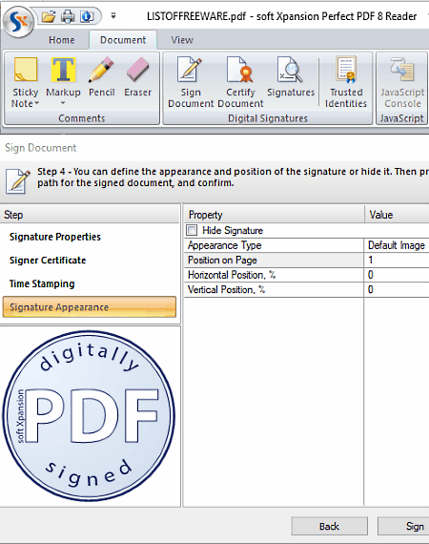Change the Default Image appearance value
429x544 pixels.
pyautogui.click(x=397, y=245)
